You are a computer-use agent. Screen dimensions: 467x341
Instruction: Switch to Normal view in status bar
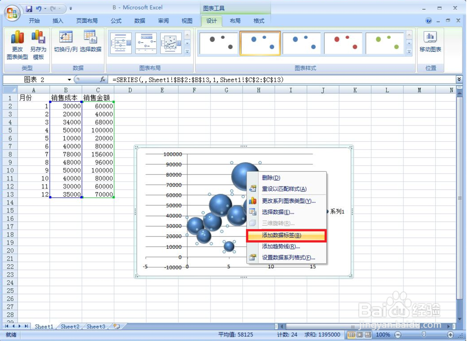click(352, 335)
